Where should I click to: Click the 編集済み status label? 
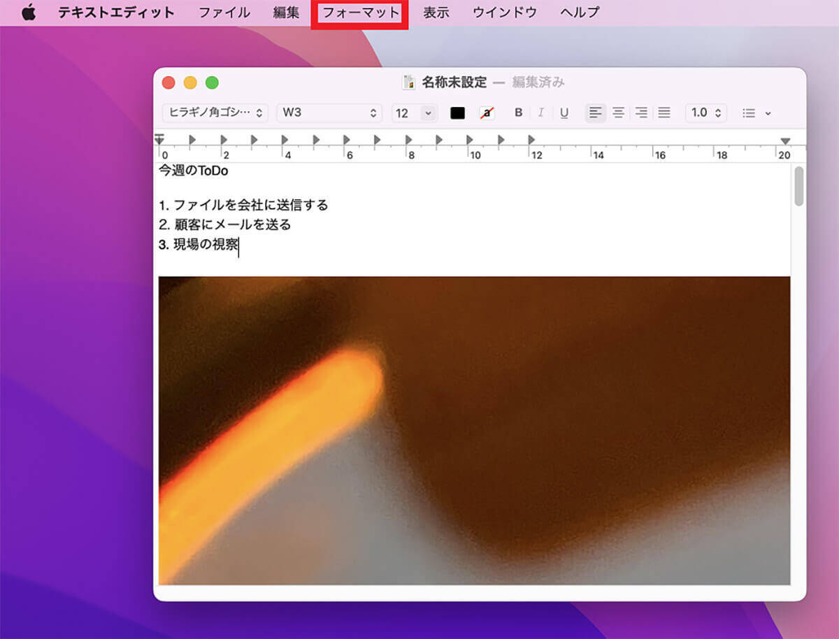pyautogui.click(x=538, y=82)
